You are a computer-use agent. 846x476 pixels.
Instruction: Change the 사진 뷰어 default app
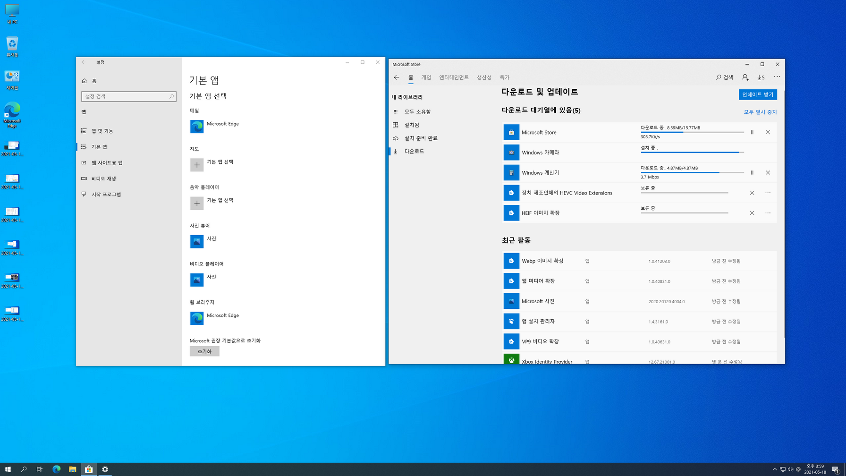[x=203, y=241]
